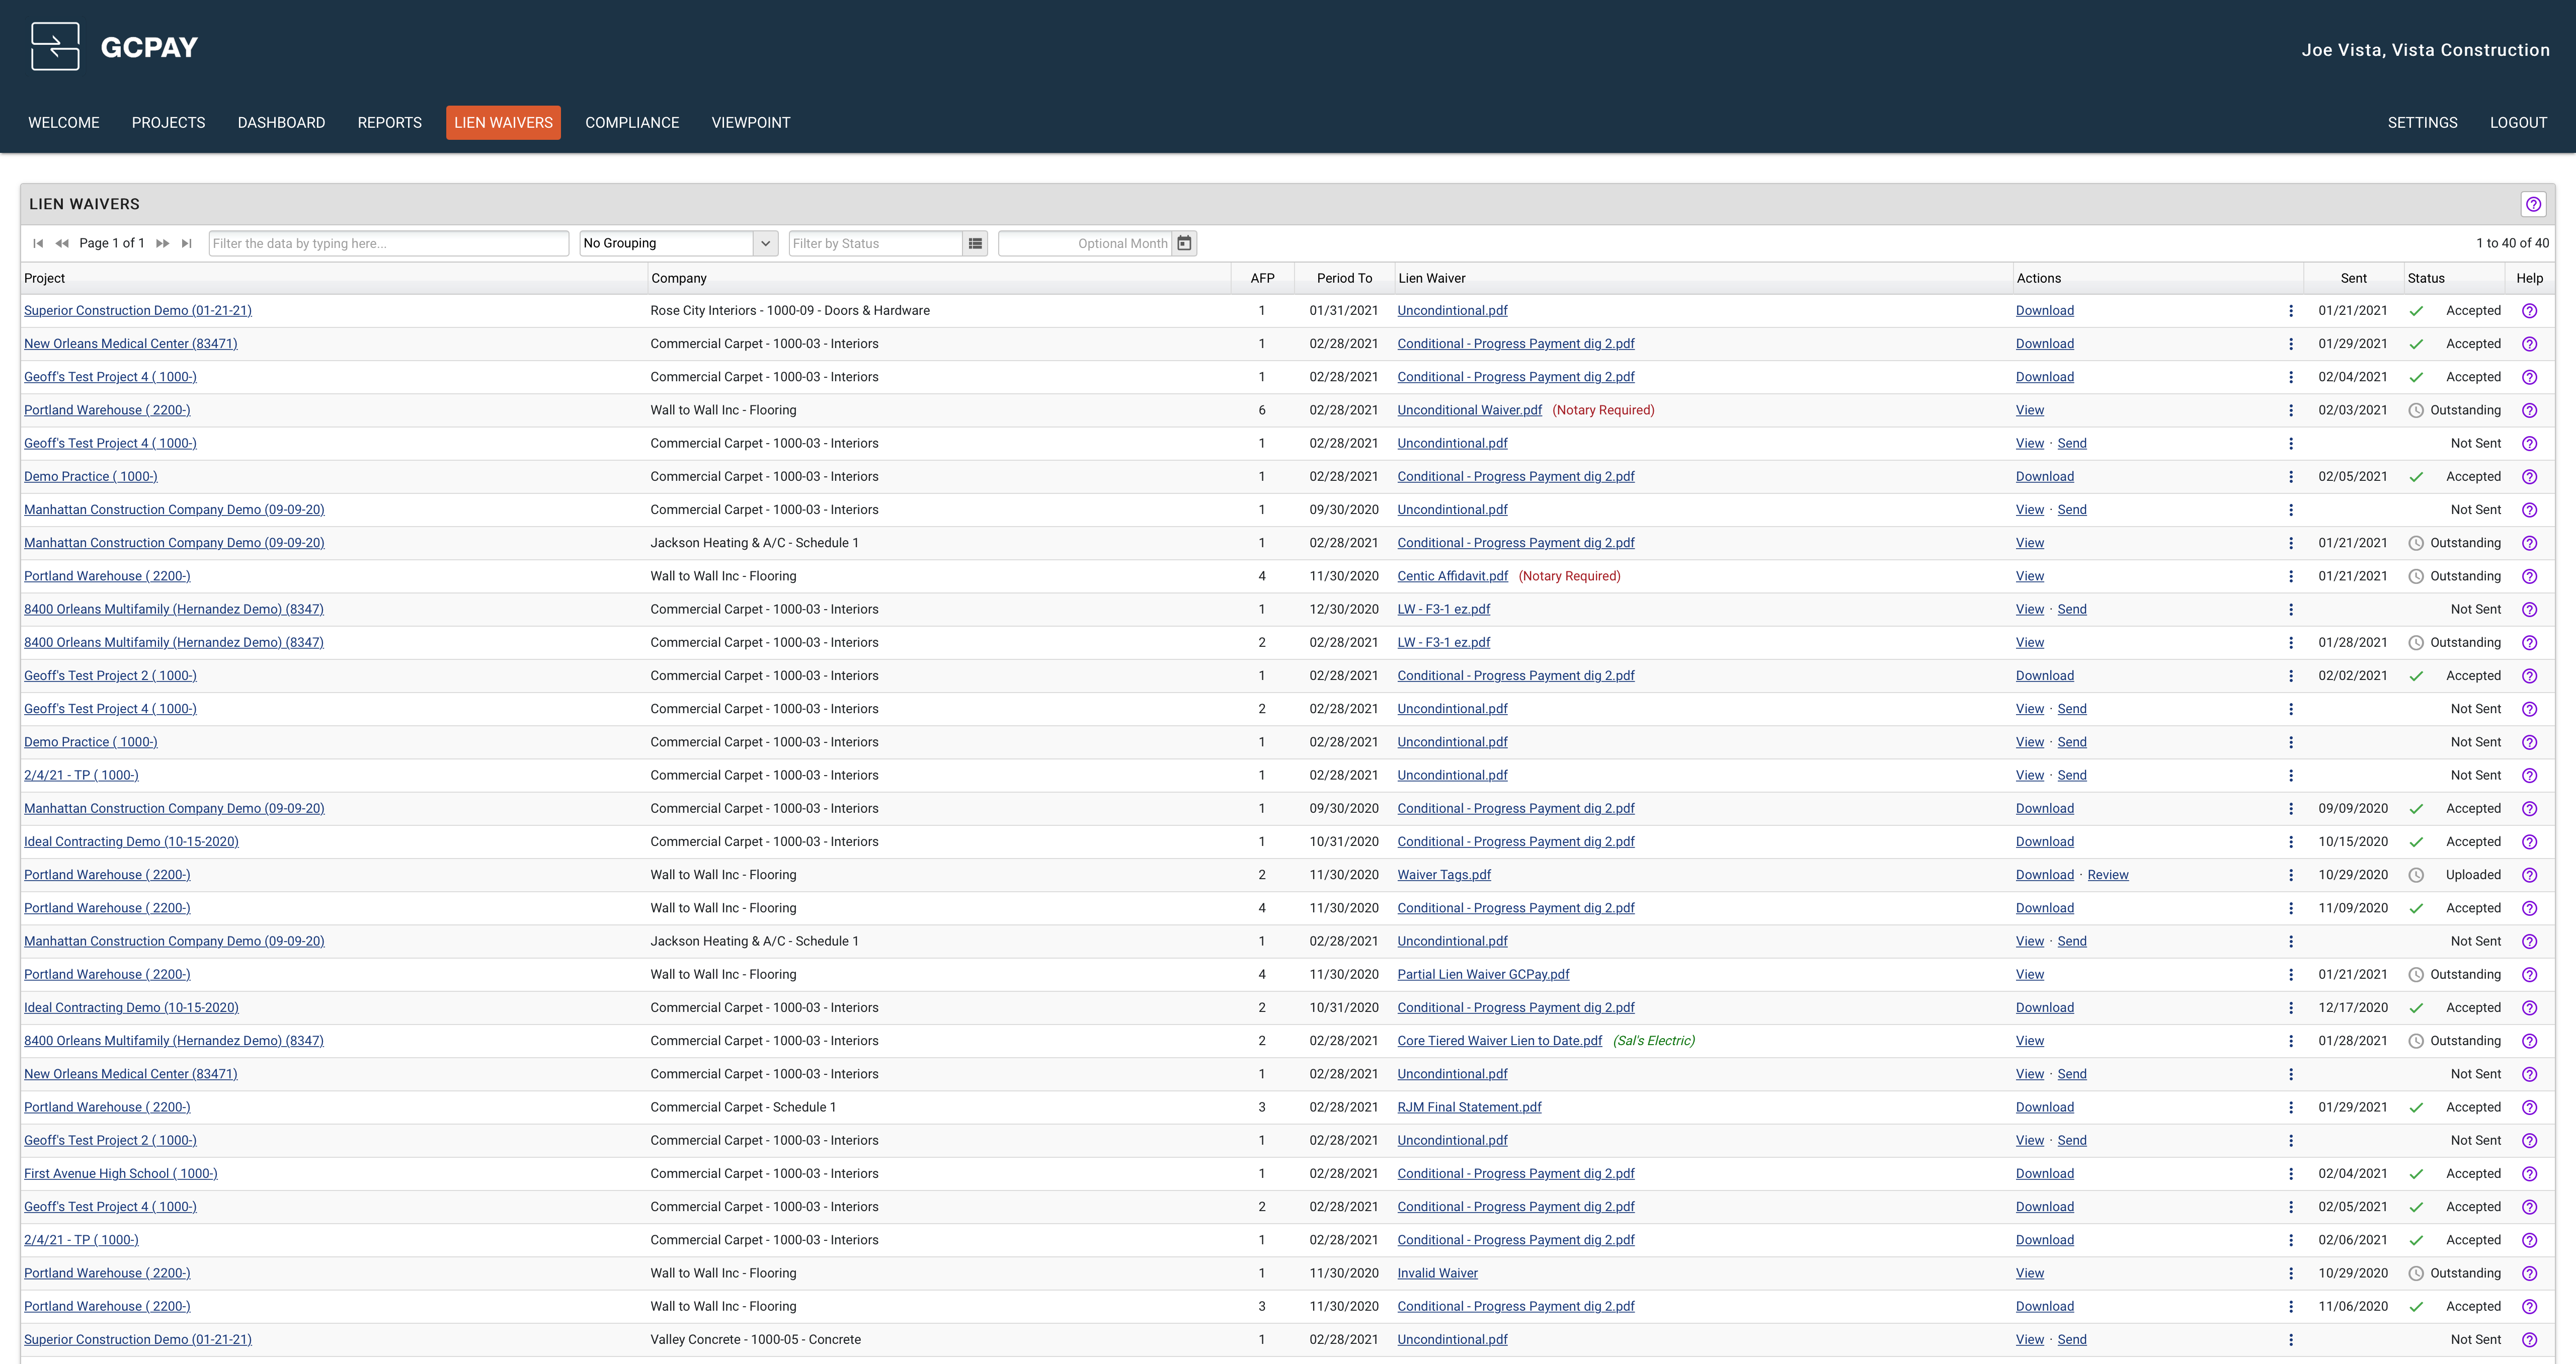The image size is (2576, 1364).
Task: Click Review link for Waiver Tags.pdf
Action: 2107,875
